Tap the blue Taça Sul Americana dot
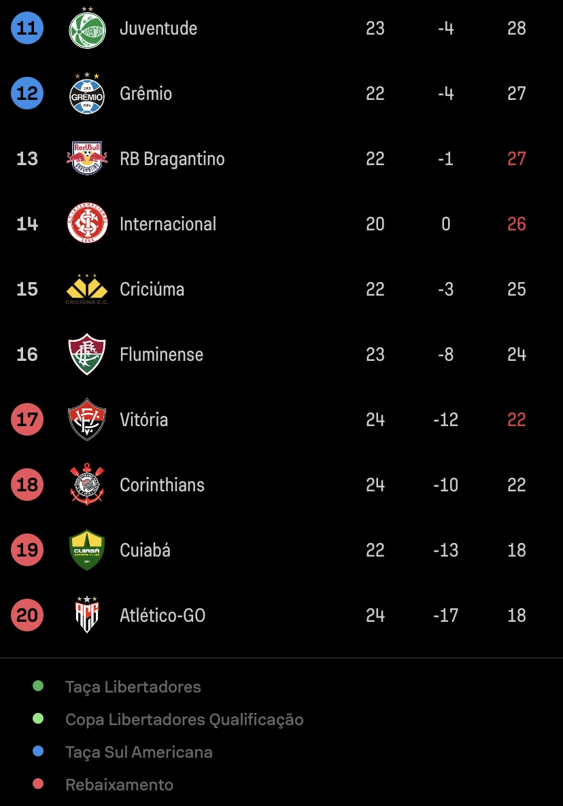The height and width of the screenshot is (806, 563). click(x=38, y=751)
